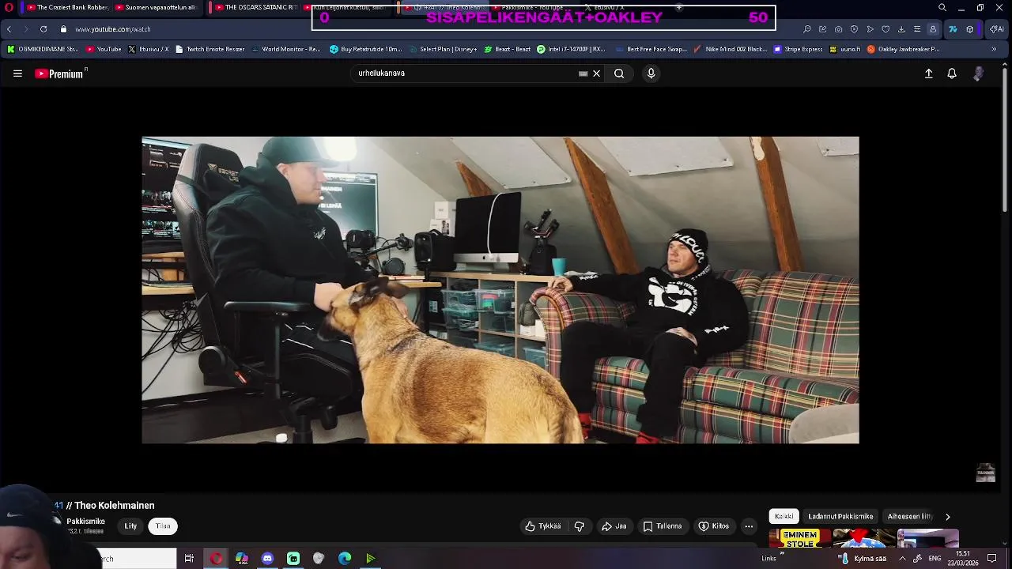Open the Etusivu / X bookmark

coord(148,49)
